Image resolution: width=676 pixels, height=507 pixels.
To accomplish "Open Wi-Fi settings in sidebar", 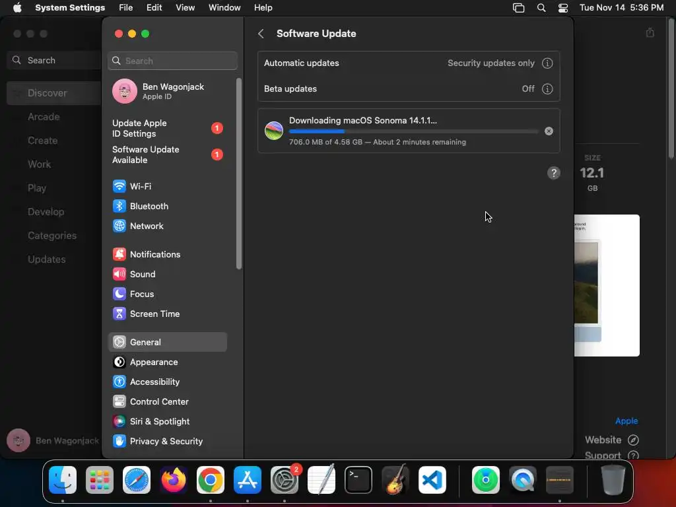I will click(167, 186).
